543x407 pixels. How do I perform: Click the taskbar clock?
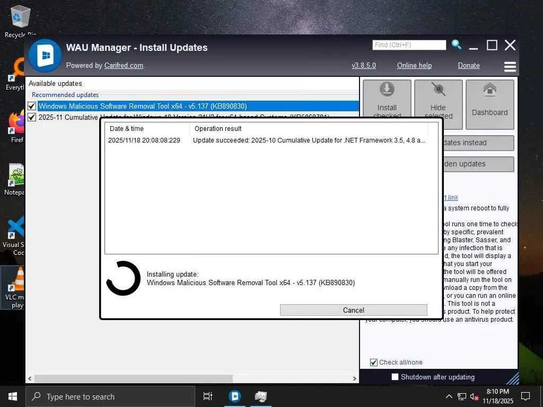(497, 396)
